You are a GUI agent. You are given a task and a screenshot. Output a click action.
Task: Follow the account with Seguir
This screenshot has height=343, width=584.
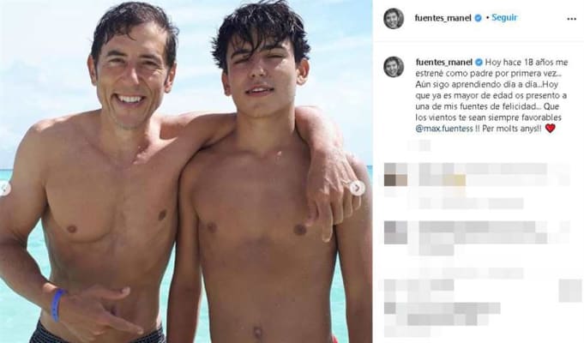point(504,17)
